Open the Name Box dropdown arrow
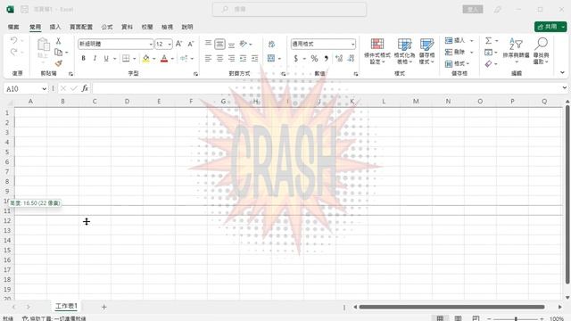The image size is (571, 321). pyautogui.click(x=44, y=89)
